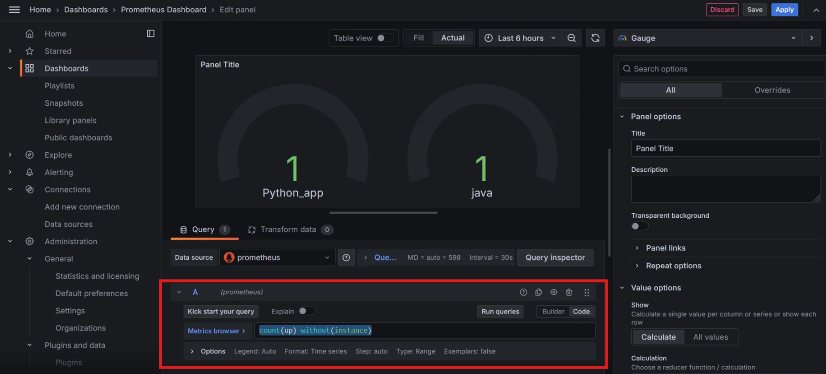Click into the Search options field

[x=722, y=69]
